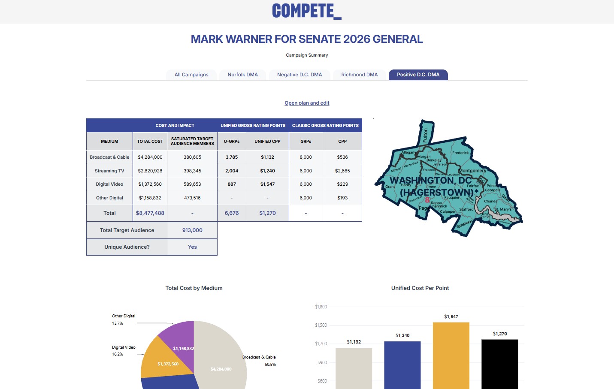Click U-GRPs value 2,004
This screenshot has width=614, height=389.
232,171
